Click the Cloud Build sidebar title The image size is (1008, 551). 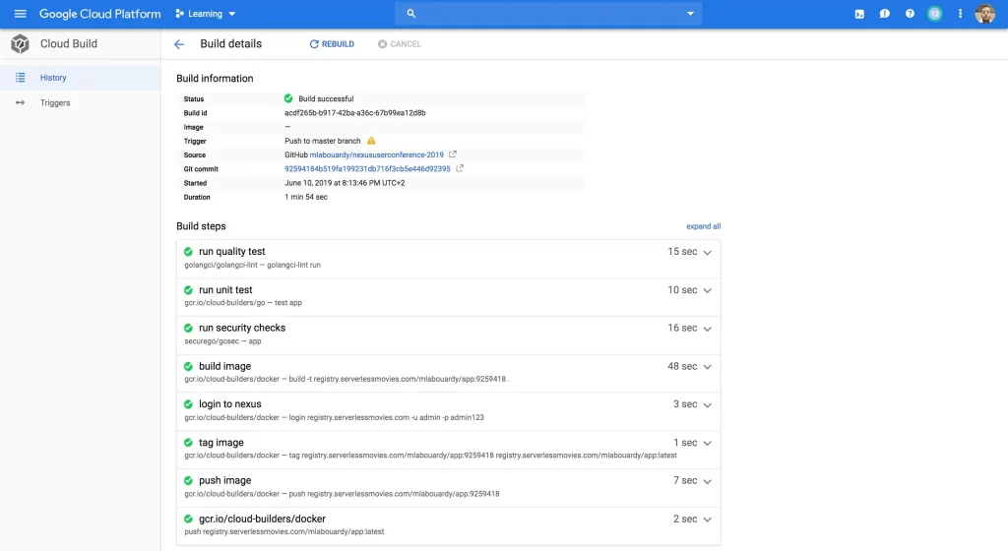(69, 43)
